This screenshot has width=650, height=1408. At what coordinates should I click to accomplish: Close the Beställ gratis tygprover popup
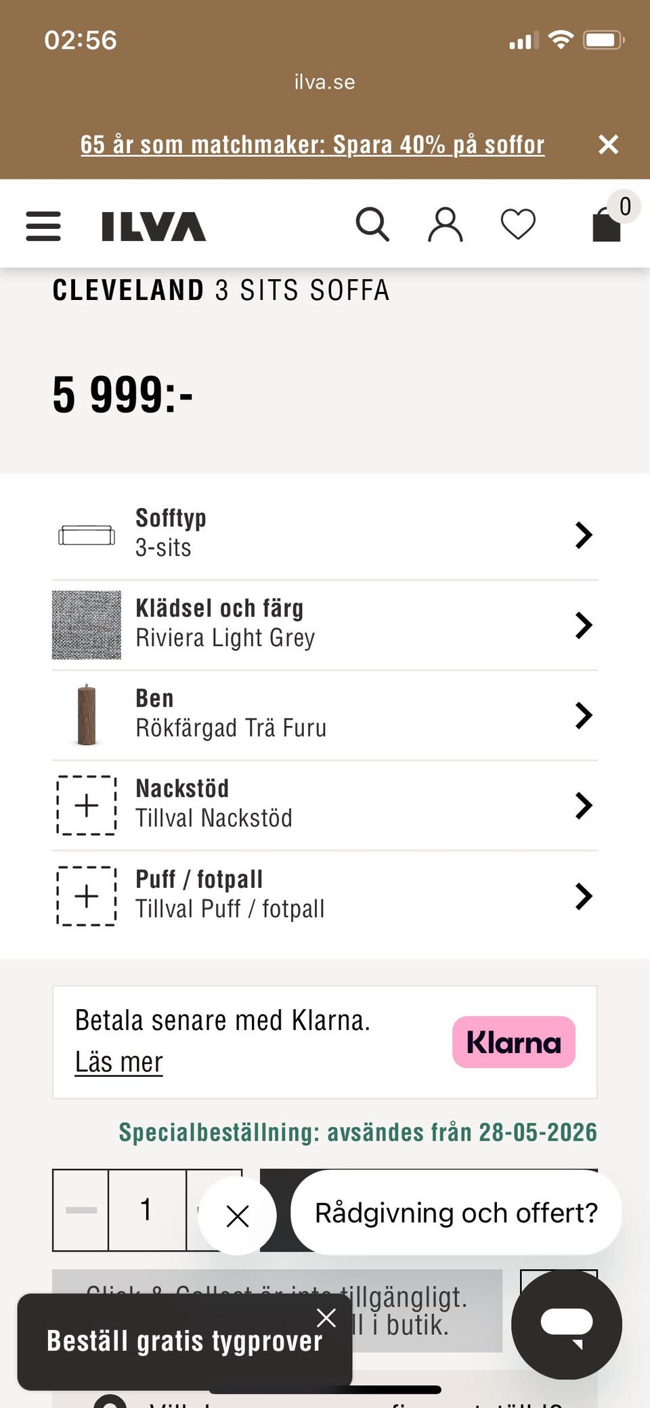click(326, 1318)
